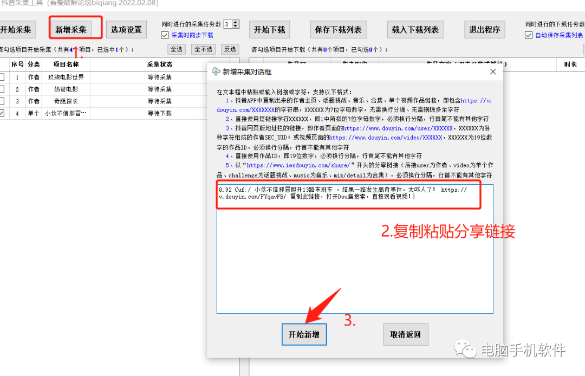
Task: Click 序号 column header
Action: click(x=17, y=64)
